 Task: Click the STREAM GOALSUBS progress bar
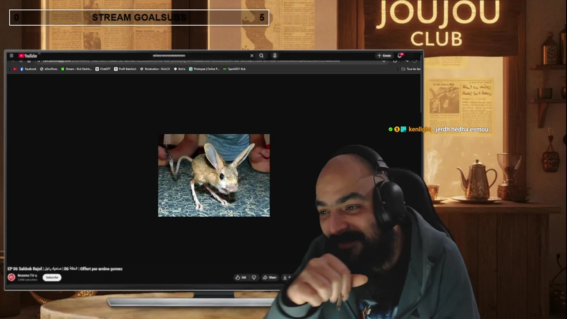click(139, 18)
